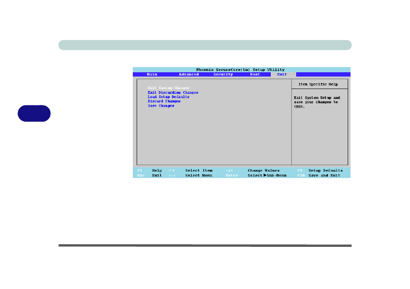Click the Item Specific Help heading
410x289 pixels.
coord(318,84)
